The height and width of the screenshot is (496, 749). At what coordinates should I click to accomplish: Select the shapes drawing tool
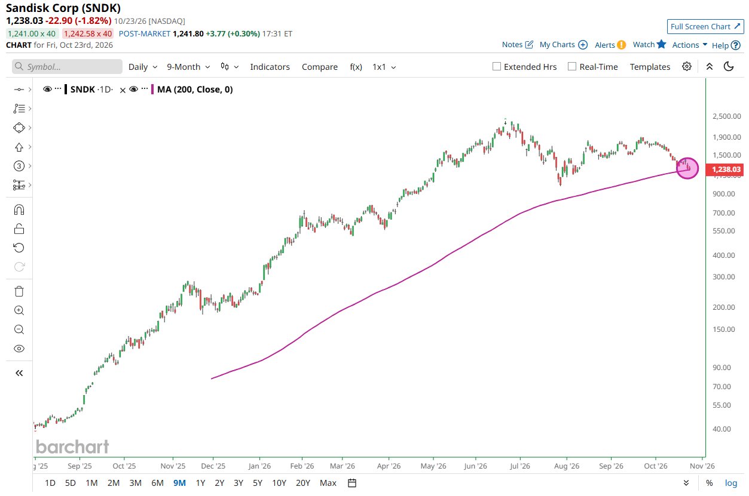[x=19, y=128]
